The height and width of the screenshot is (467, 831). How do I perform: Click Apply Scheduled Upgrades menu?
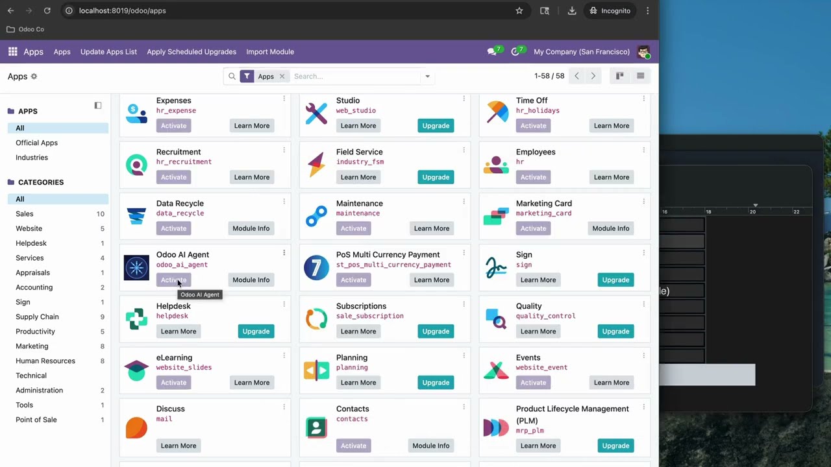tap(192, 52)
